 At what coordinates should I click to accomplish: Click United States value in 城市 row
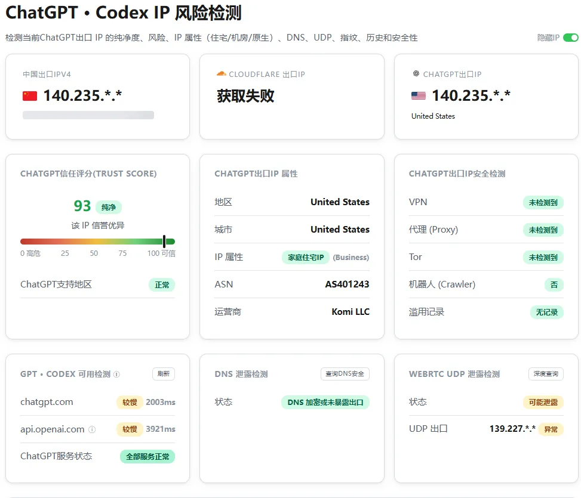[x=340, y=230]
